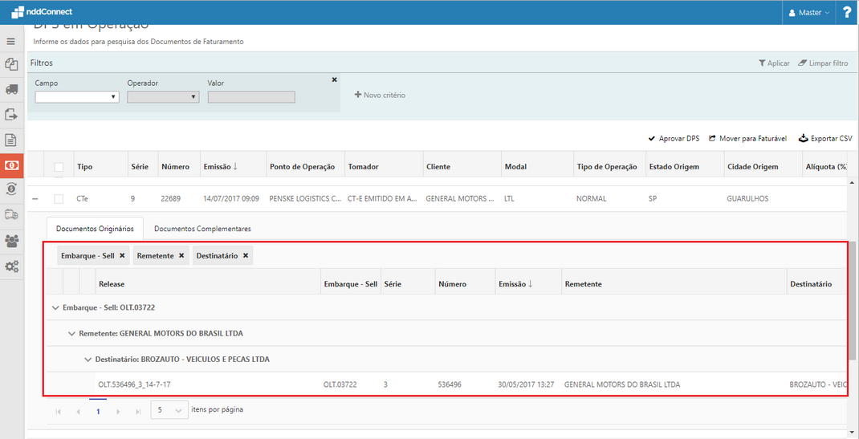Image resolution: width=859 pixels, height=439 pixels.
Task: Select the Documentos Originários tab
Action: click(x=94, y=229)
